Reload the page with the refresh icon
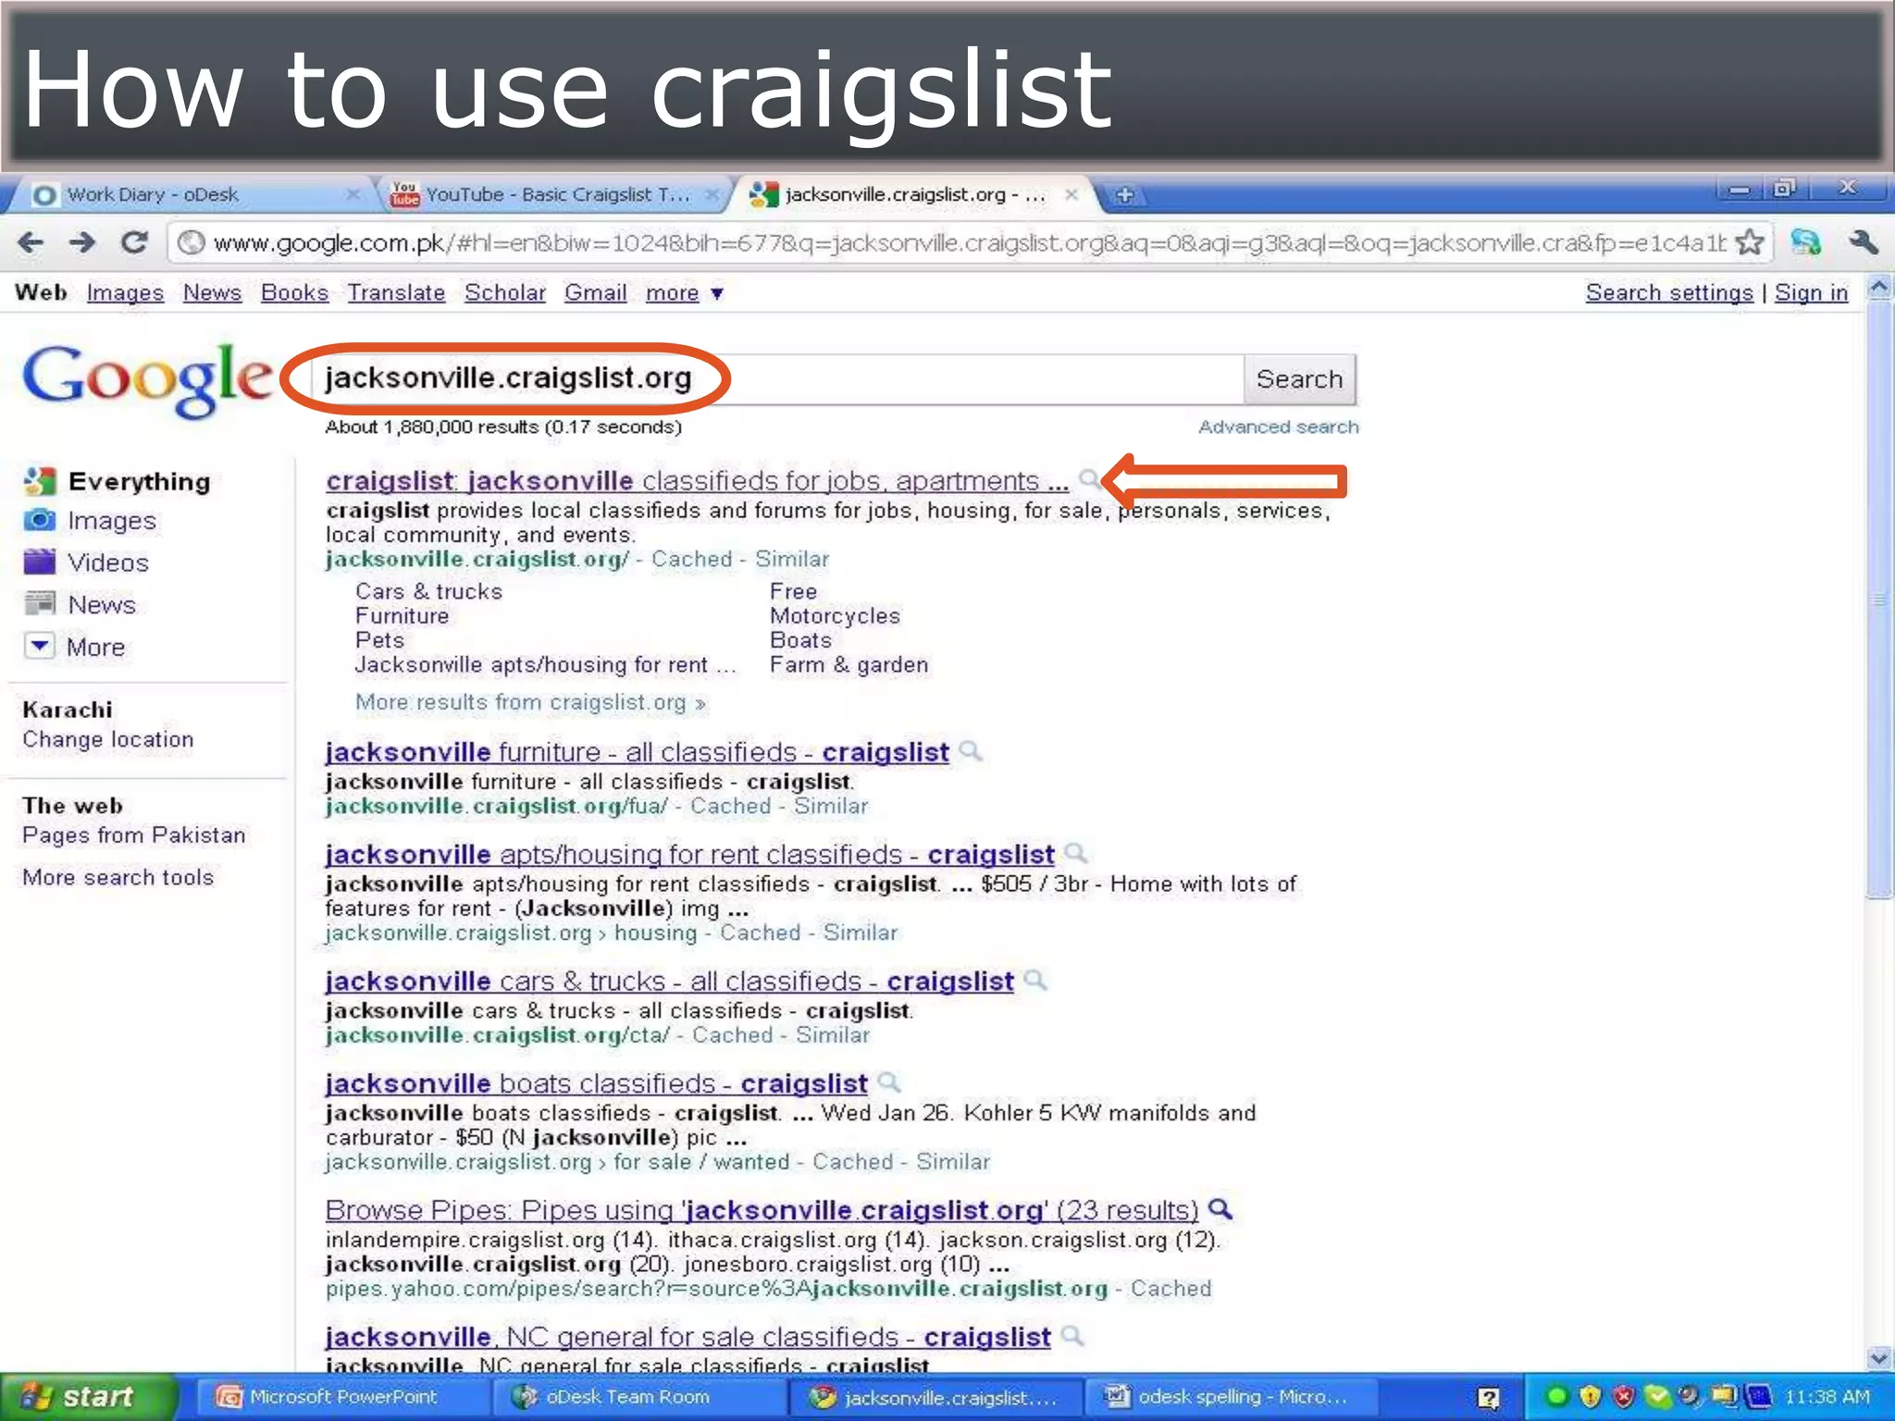This screenshot has width=1895, height=1421. coord(135,242)
